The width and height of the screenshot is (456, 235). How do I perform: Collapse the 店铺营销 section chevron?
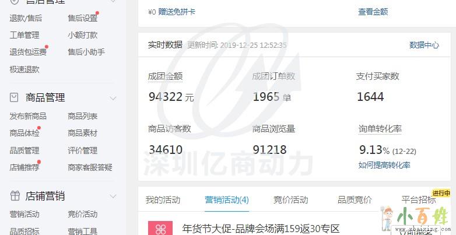coord(113,197)
